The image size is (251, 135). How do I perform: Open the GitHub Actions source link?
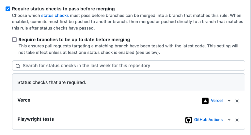pyautogui.click(x=208, y=120)
